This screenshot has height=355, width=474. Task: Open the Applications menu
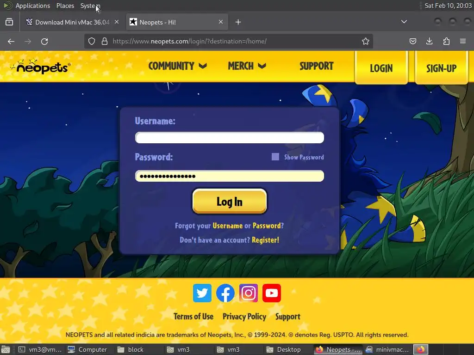33,6
